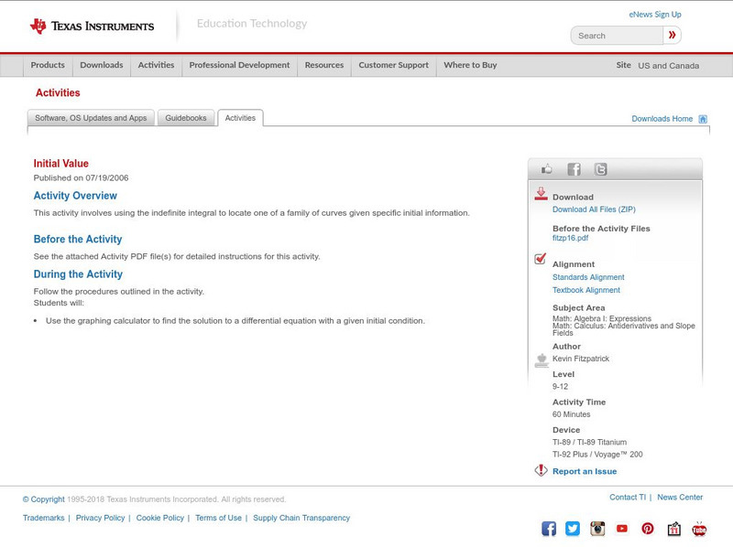Click the Alignment checkmark icon

pyautogui.click(x=541, y=259)
